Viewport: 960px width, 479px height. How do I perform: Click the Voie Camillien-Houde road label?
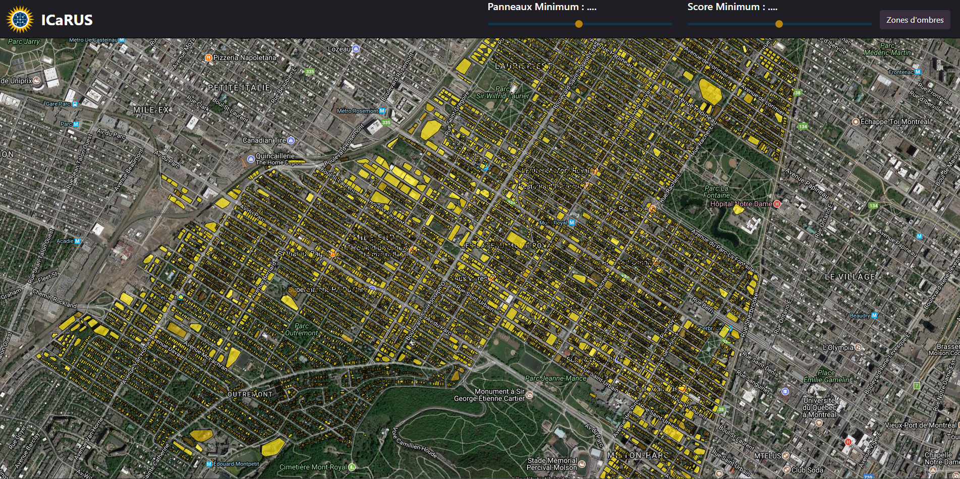coord(414,444)
